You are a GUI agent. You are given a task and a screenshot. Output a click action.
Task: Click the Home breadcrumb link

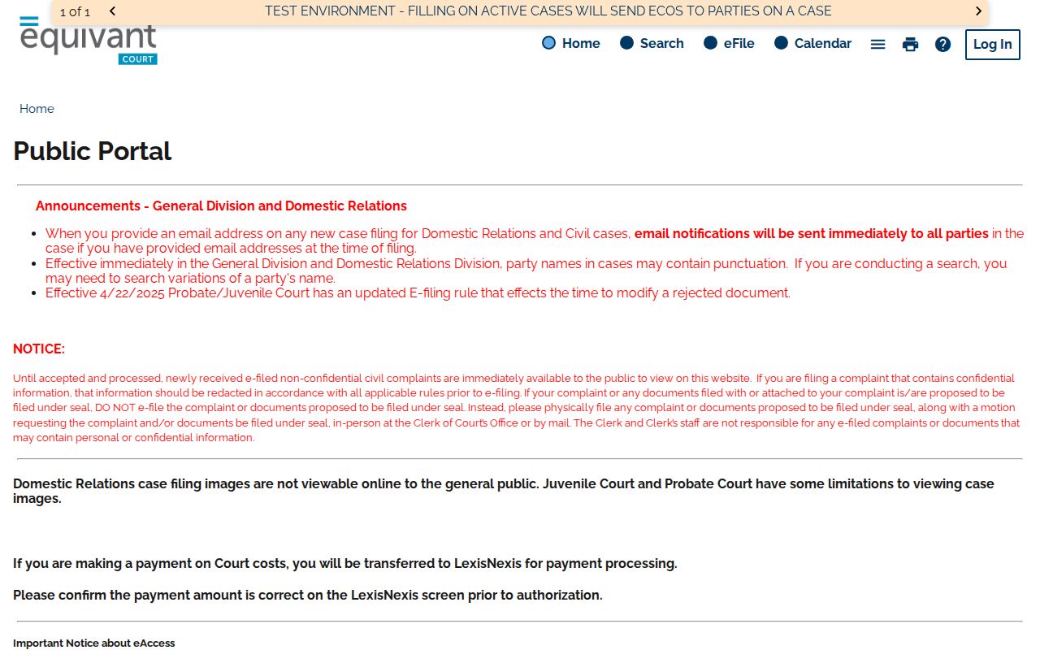[x=37, y=109]
